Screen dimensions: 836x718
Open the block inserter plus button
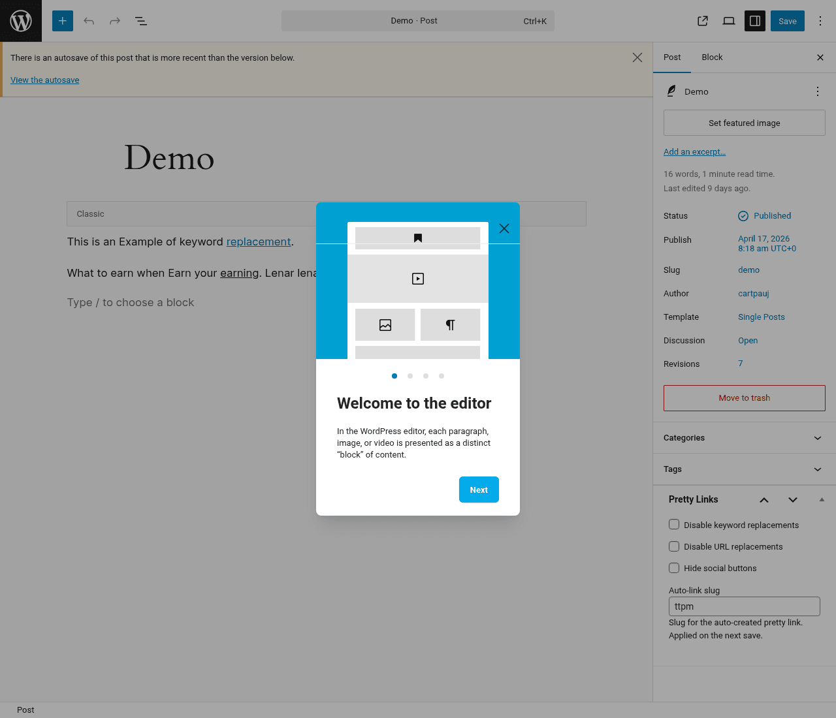click(x=63, y=21)
